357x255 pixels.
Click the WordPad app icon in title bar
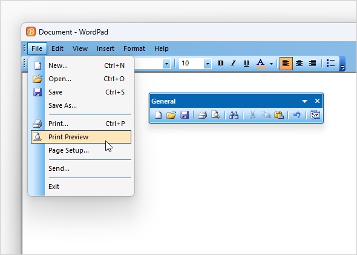31,31
